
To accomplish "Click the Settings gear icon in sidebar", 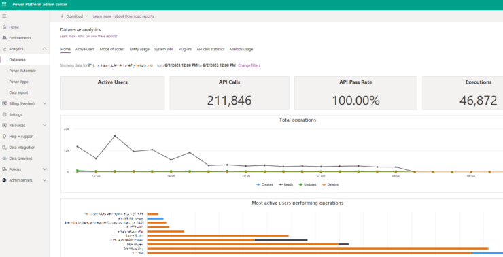I will pyautogui.click(x=5, y=114).
